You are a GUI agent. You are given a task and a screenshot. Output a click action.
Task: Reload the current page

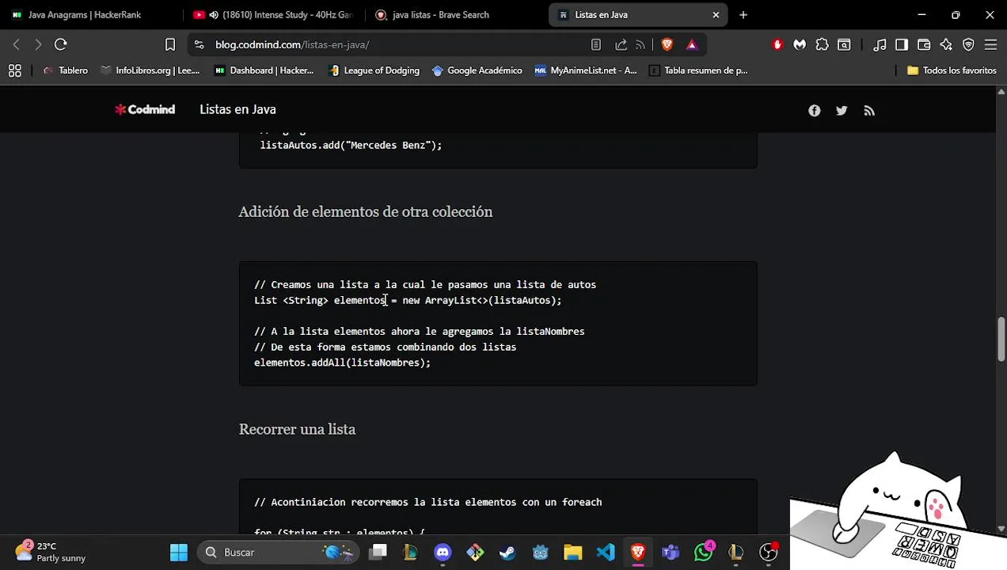(x=60, y=44)
